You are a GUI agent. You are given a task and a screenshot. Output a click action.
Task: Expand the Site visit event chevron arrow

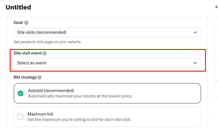(195, 63)
